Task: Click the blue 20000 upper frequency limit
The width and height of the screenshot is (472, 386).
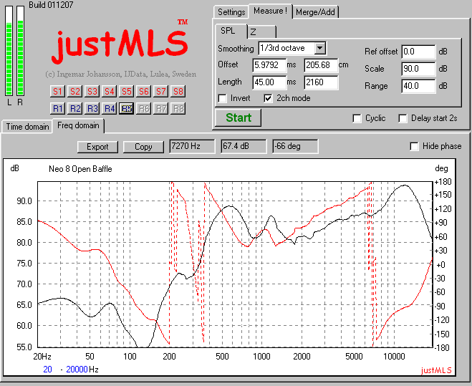Action: [77, 370]
